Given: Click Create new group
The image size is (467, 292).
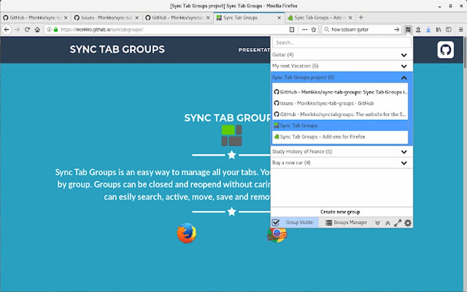Looking at the screenshot, I should point(340,212).
